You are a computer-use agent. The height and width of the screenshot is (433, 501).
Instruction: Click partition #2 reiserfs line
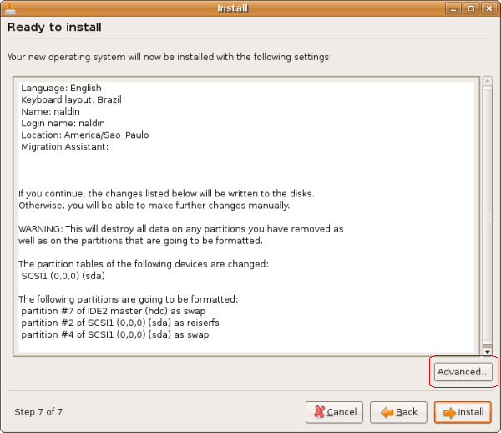[x=120, y=323]
